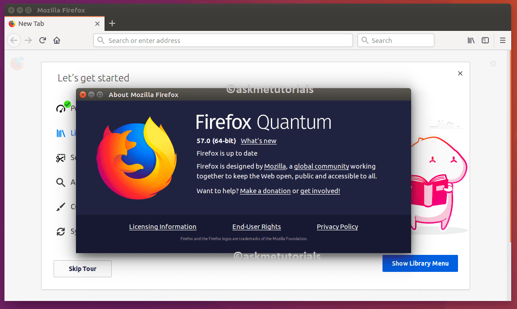
Task: Open the What's new link
Action: pos(258,141)
